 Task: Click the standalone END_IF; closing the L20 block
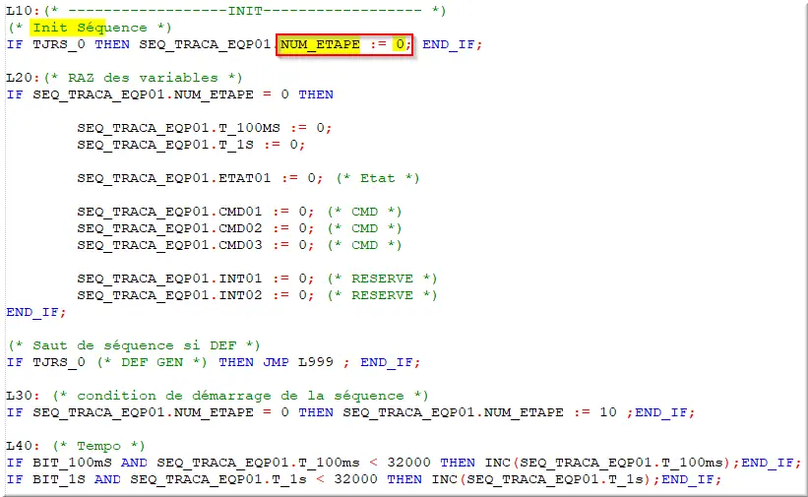tap(36, 312)
